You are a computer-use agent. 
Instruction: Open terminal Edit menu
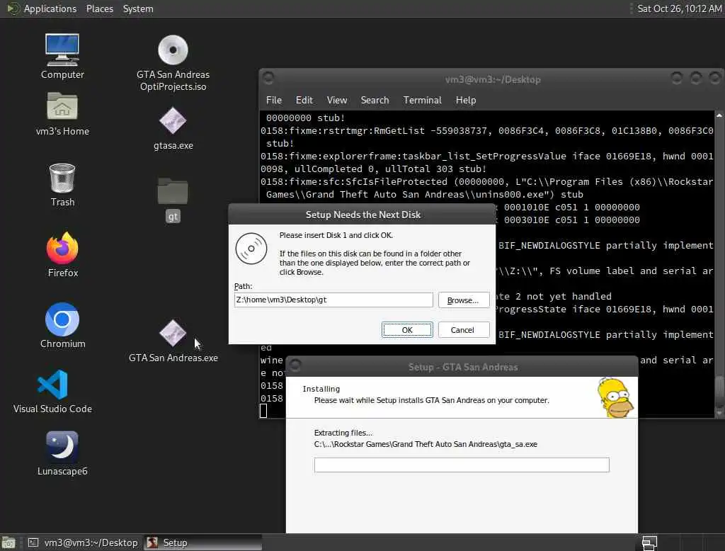coord(304,100)
